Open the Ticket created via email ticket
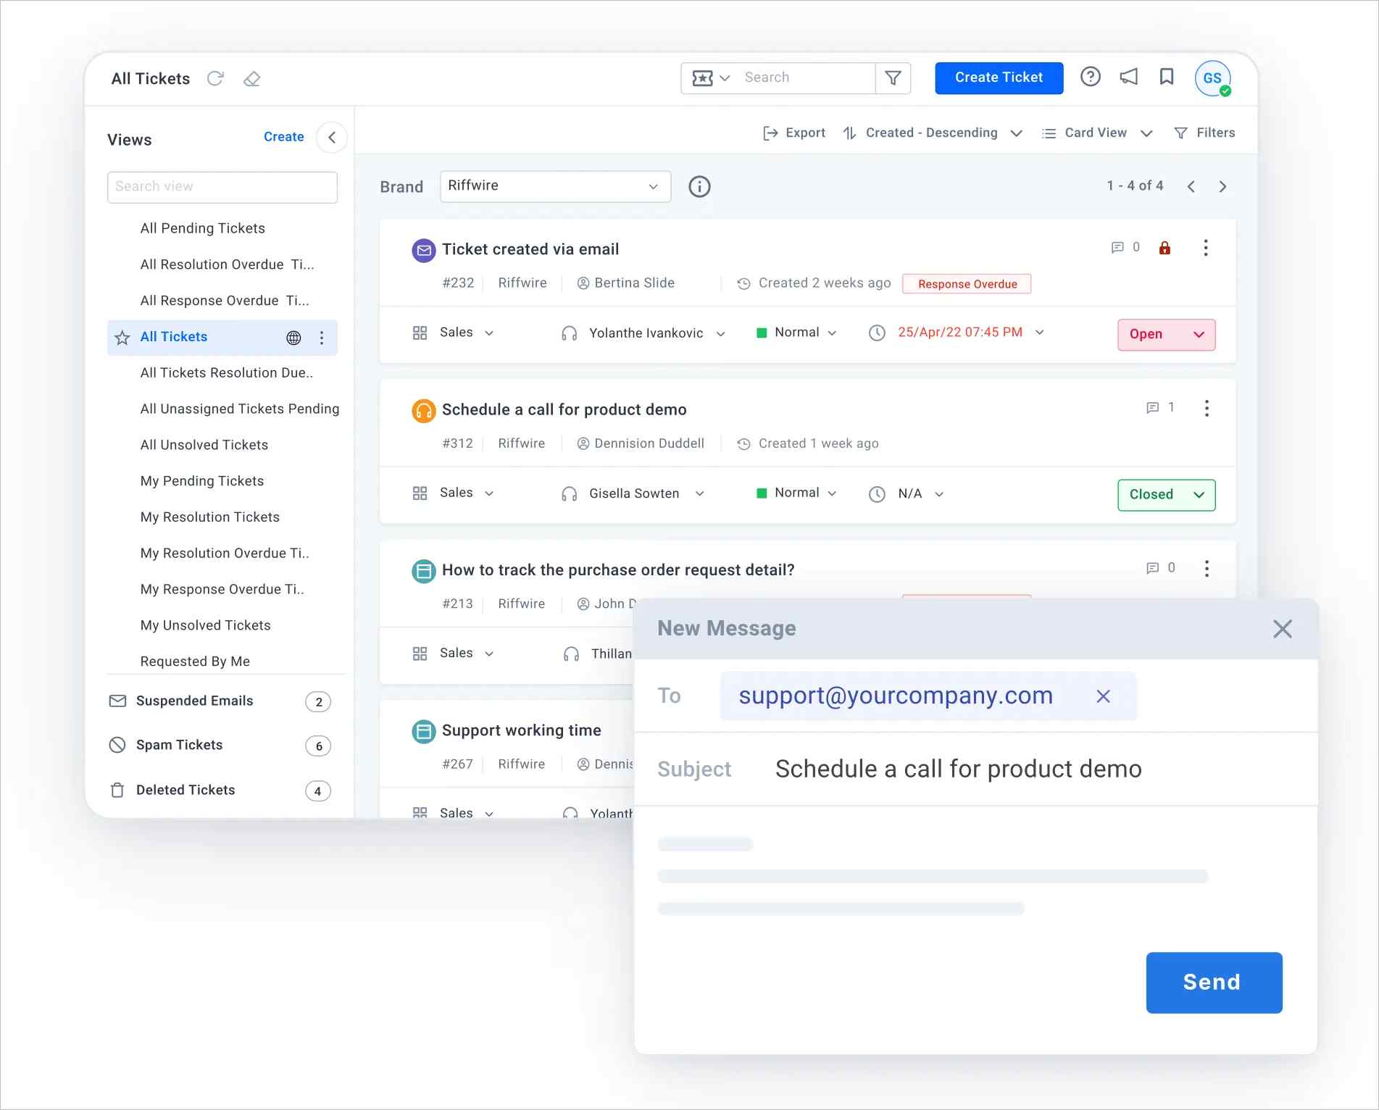The width and height of the screenshot is (1379, 1110). (x=530, y=249)
